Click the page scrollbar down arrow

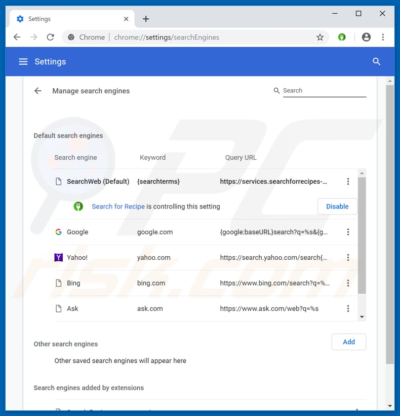pyautogui.click(x=390, y=406)
